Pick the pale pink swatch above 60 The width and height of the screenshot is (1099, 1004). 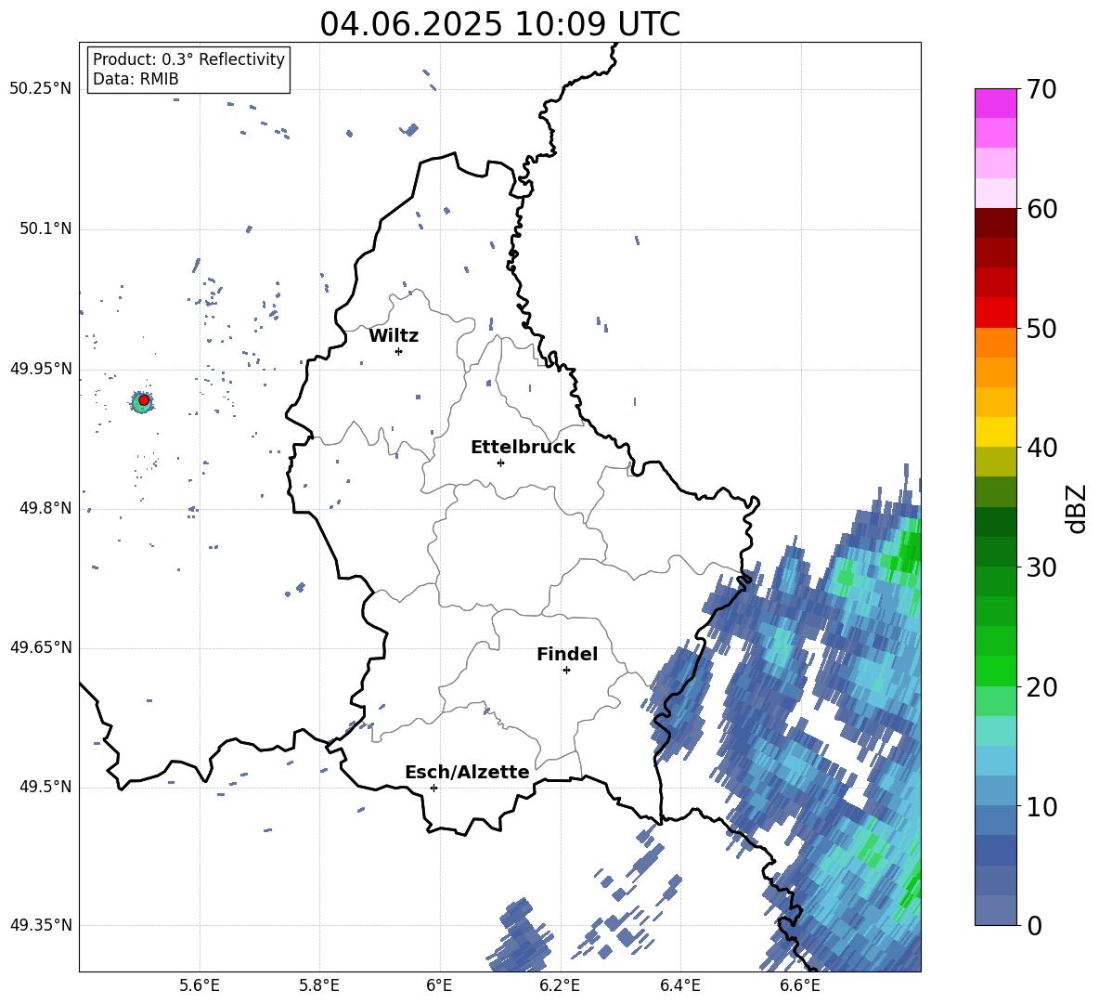tap(996, 193)
